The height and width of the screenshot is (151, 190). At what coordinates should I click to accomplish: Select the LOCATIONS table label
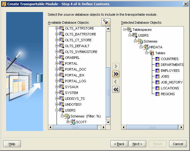click(170, 88)
